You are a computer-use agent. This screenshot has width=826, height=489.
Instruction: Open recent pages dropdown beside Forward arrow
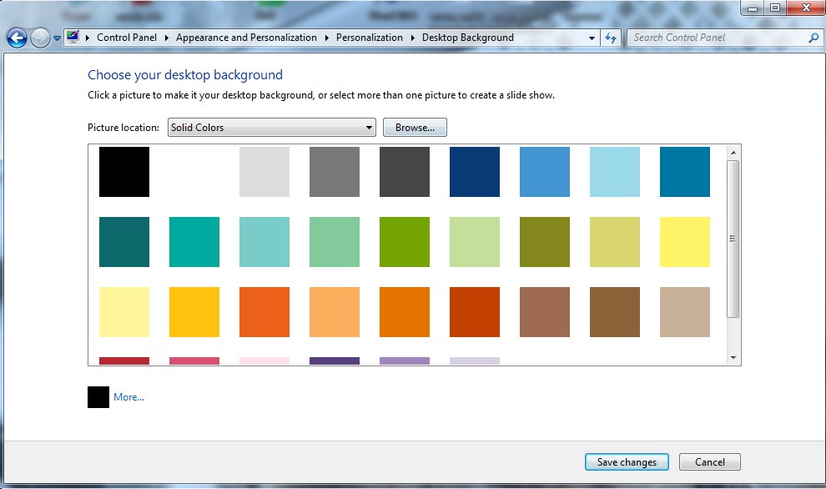coord(57,38)
